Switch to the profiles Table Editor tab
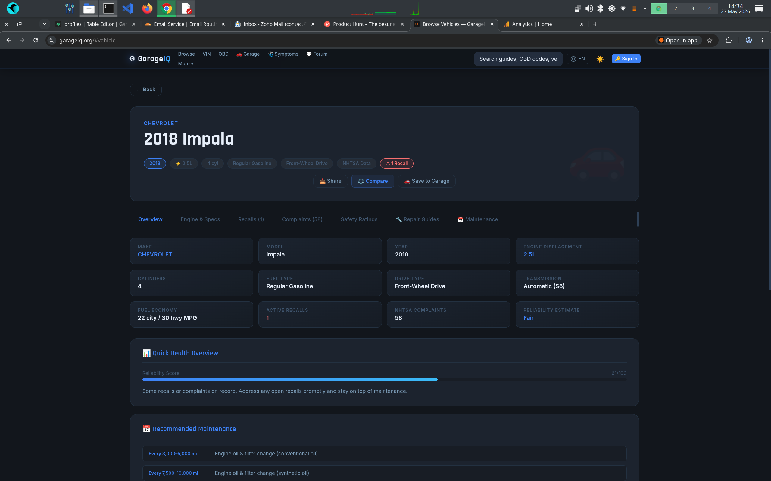The width and height of the screenshot is (771, 481). pos(95,24)
